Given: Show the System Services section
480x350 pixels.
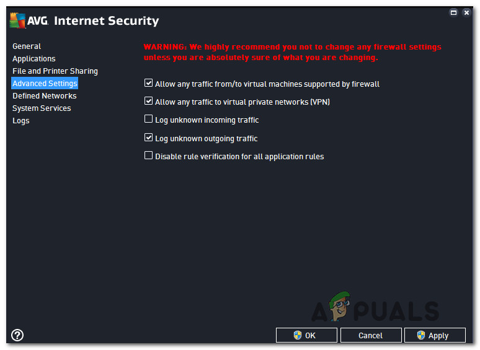Looking at the screenshot, I should pos(42,108).
